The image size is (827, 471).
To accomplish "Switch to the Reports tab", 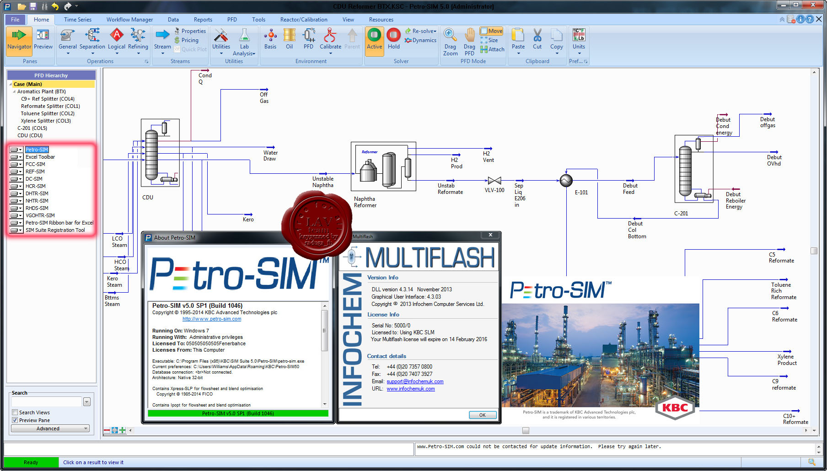I will 203,20.
